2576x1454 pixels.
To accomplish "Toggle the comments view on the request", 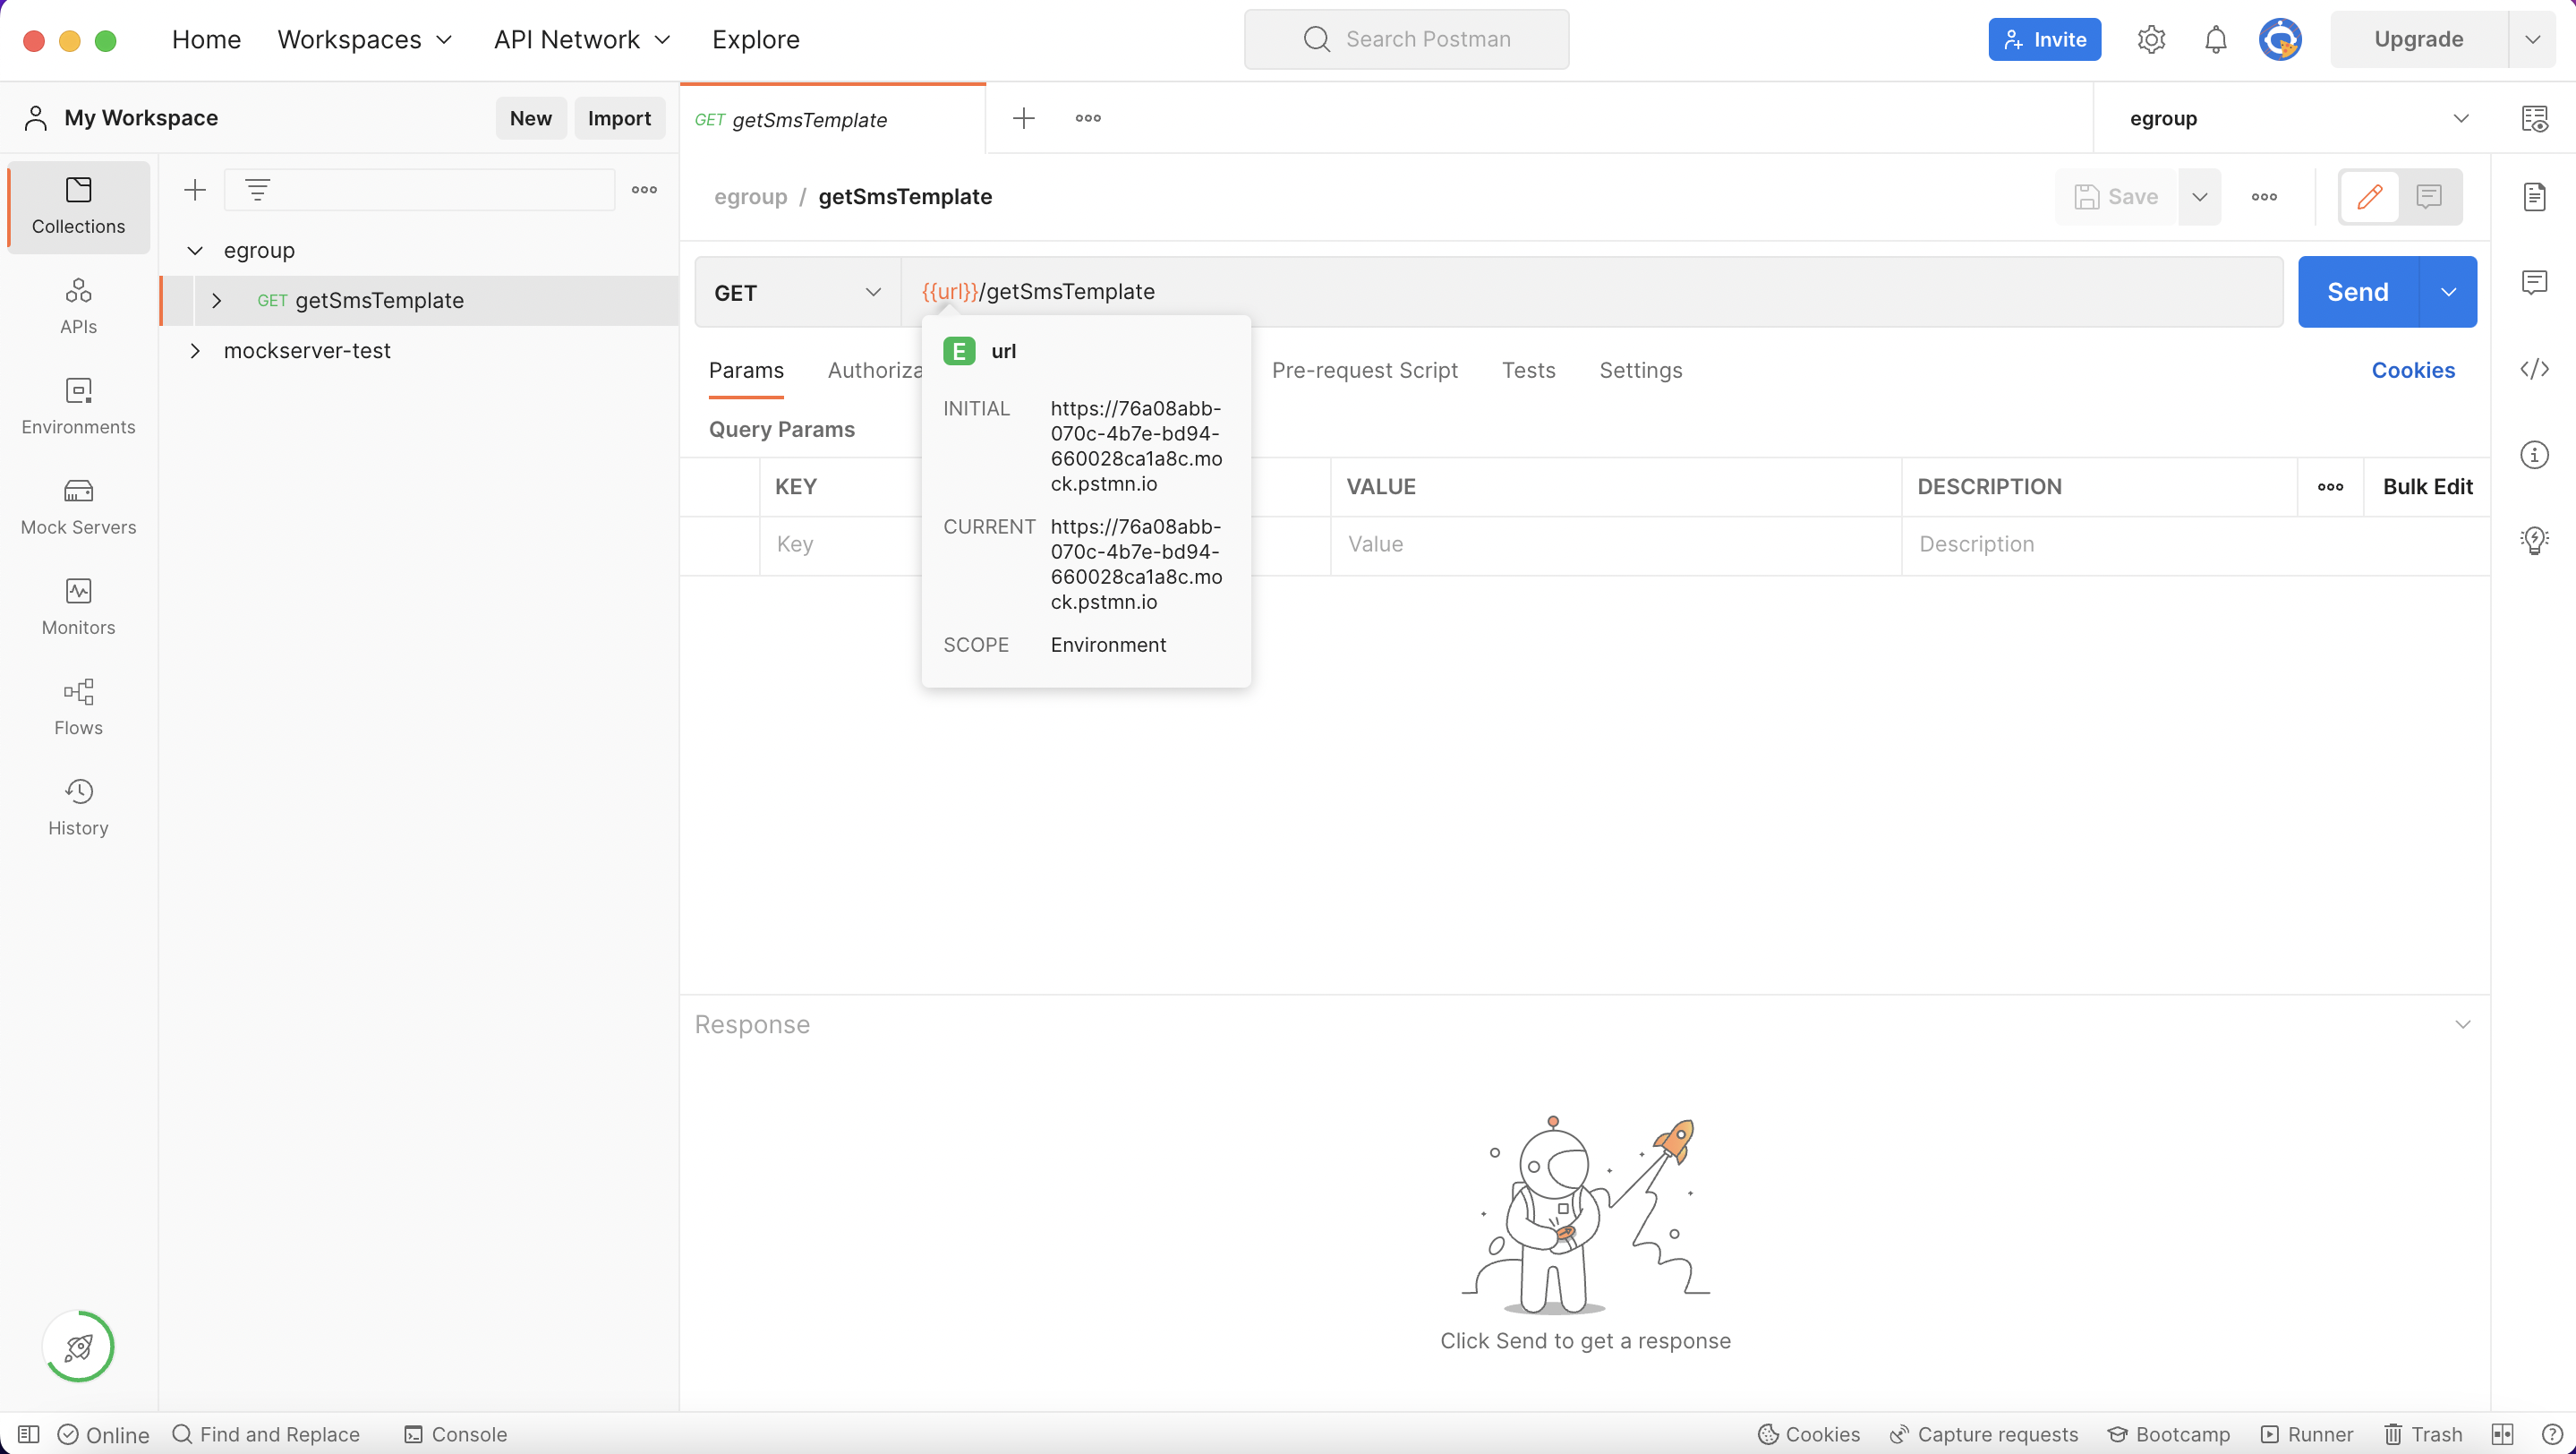I will [2429, 196].
